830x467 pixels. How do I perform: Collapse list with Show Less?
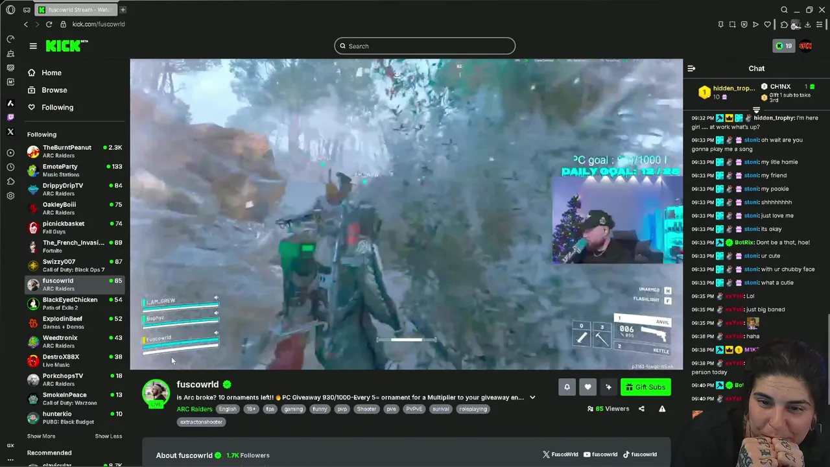point(108,436)
